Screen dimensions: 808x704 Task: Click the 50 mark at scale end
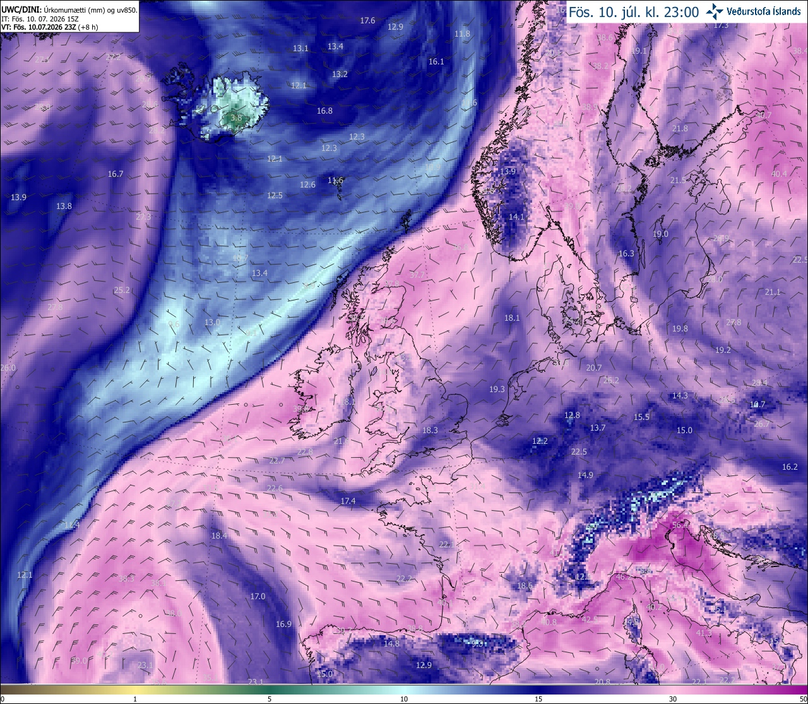click(802, 699)
